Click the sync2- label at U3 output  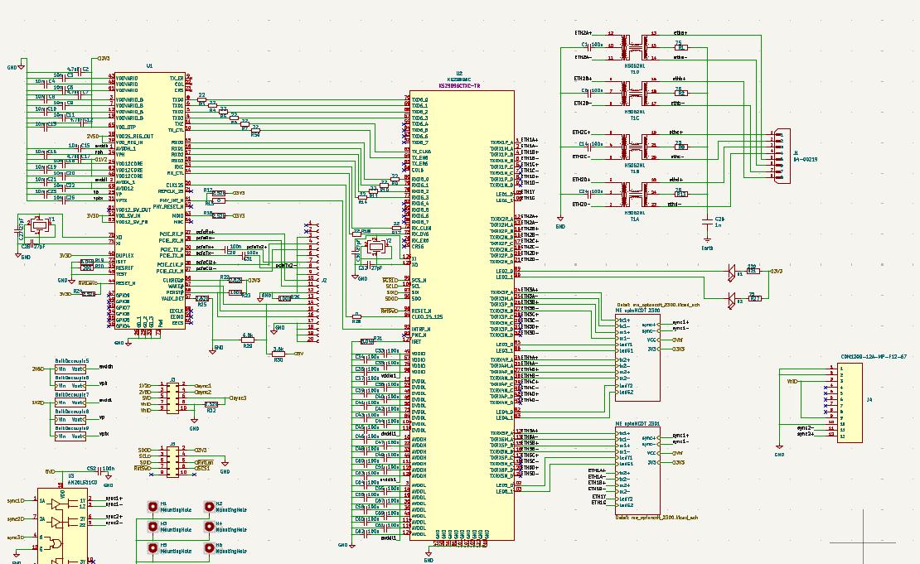(x=114, y=523)
